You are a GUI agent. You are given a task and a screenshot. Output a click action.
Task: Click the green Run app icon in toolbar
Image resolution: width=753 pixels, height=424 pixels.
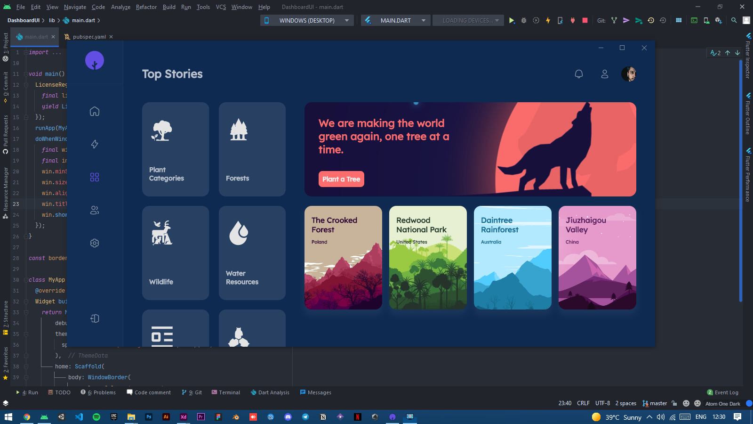[x=512, y=20]
